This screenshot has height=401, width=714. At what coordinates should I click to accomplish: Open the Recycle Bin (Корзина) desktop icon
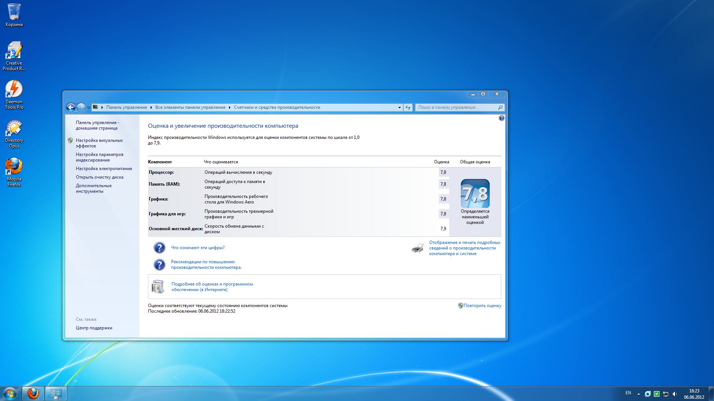tap(14, 15)
